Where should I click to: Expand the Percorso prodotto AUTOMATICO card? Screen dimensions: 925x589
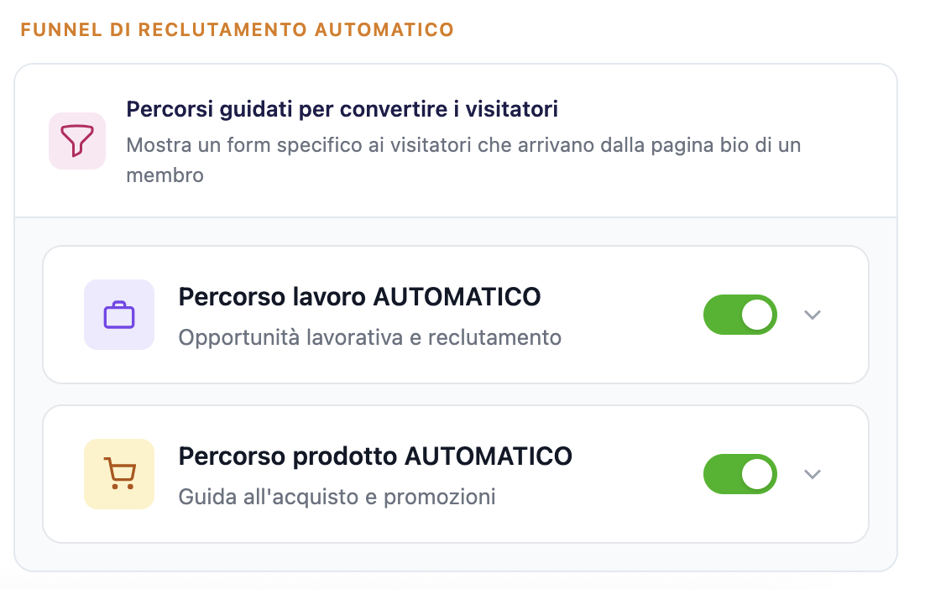point(813,474)
